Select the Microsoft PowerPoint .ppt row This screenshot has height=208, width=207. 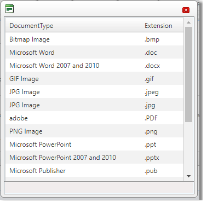tap(94, 145)
